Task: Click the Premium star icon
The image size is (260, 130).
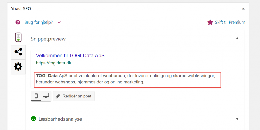Action: (210, 22)
